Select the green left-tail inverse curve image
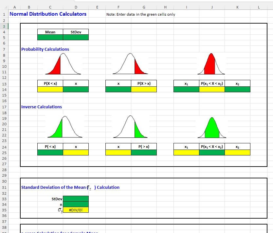273x233 pixels. click(x=63, y=128)
